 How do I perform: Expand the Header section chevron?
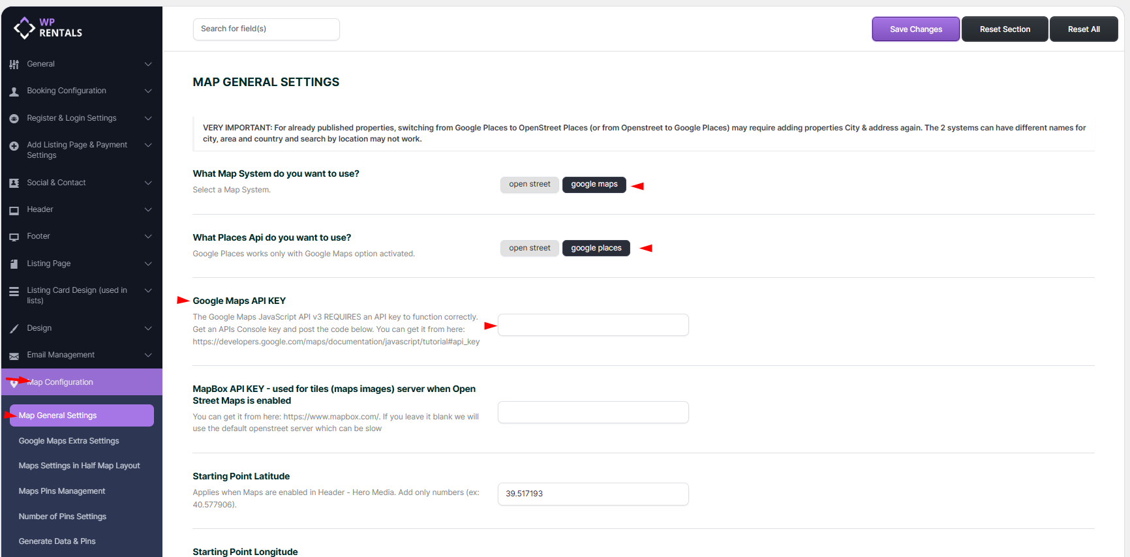pos(148,210)
